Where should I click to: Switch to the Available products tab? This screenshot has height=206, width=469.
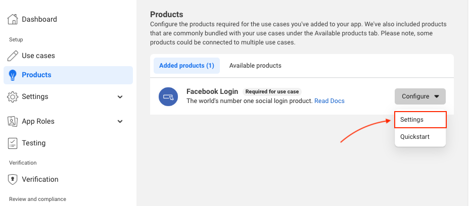coord(255,66)
